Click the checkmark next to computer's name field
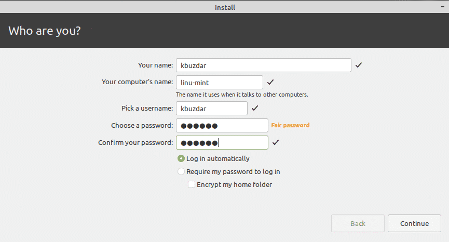This screenshot has width=449, height=242. click(x=270, y=83)
